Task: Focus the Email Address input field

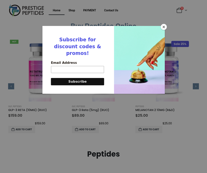Action: (77, 69)
